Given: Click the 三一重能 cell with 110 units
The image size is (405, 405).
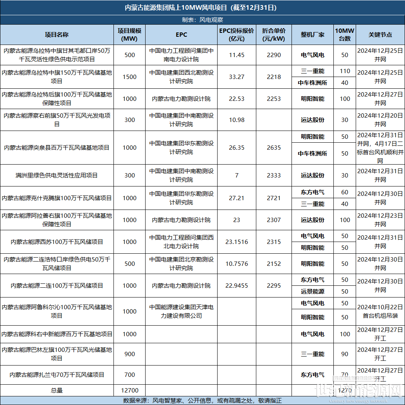Looking at the screenshot, I should click(312, 71).
